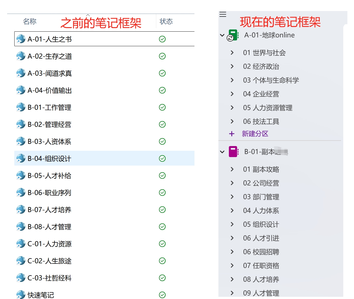Click the magenta B-01 notebook icon
354x299 pixels.
(233, 152)
